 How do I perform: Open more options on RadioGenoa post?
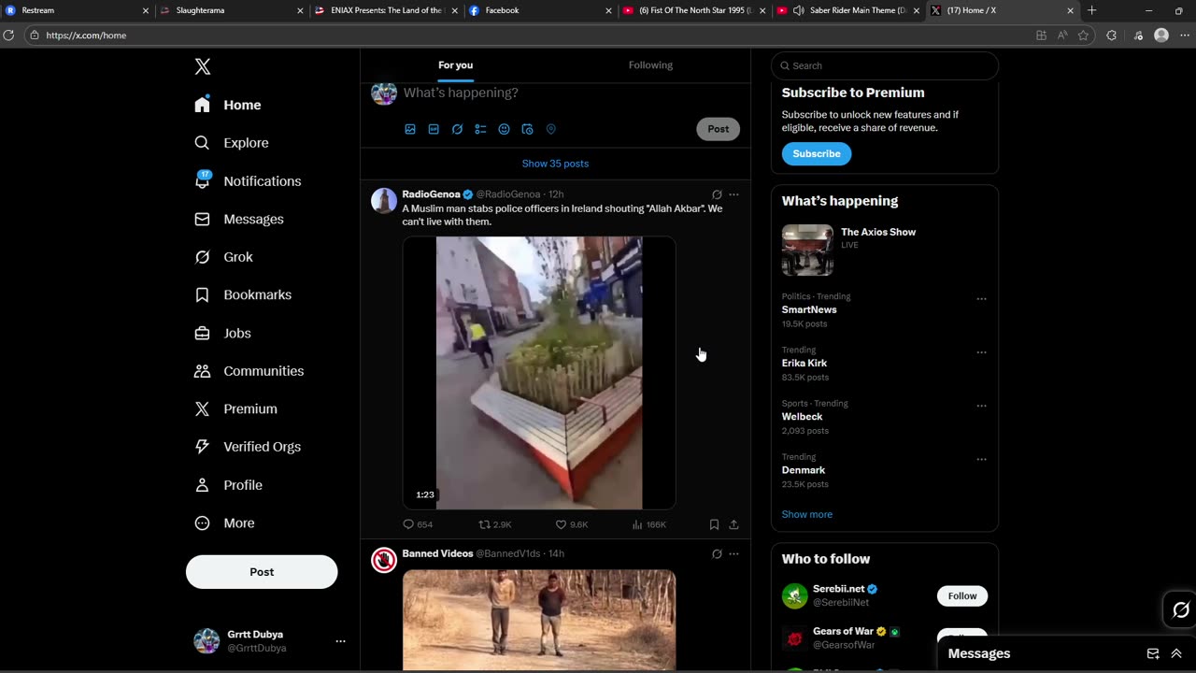click(x=733, y=194)
